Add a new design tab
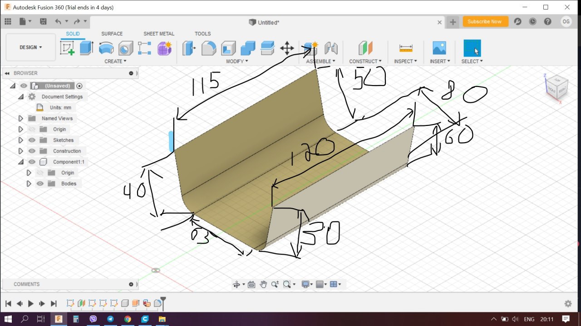The width and height of the screenshot is (581, 326). pyautogui.click(x=453, y=22)
